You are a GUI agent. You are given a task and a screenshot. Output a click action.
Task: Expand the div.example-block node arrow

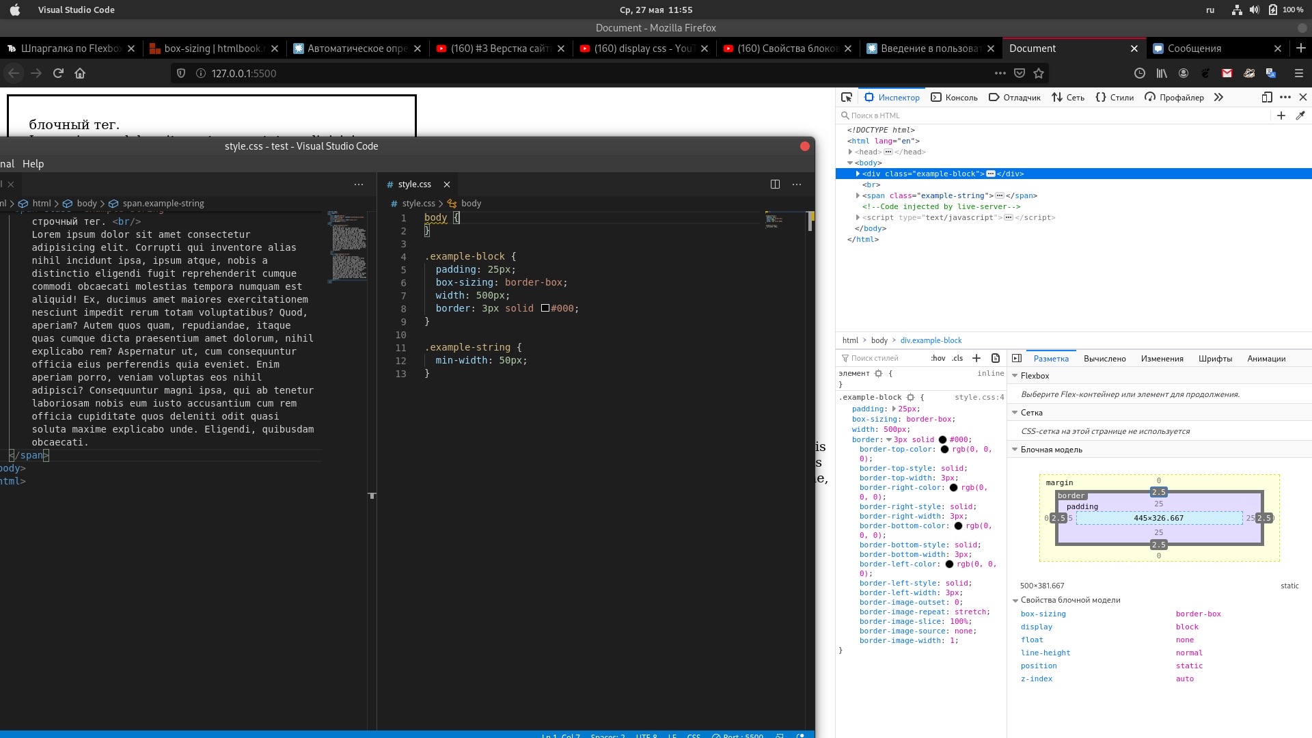[858, 174]
